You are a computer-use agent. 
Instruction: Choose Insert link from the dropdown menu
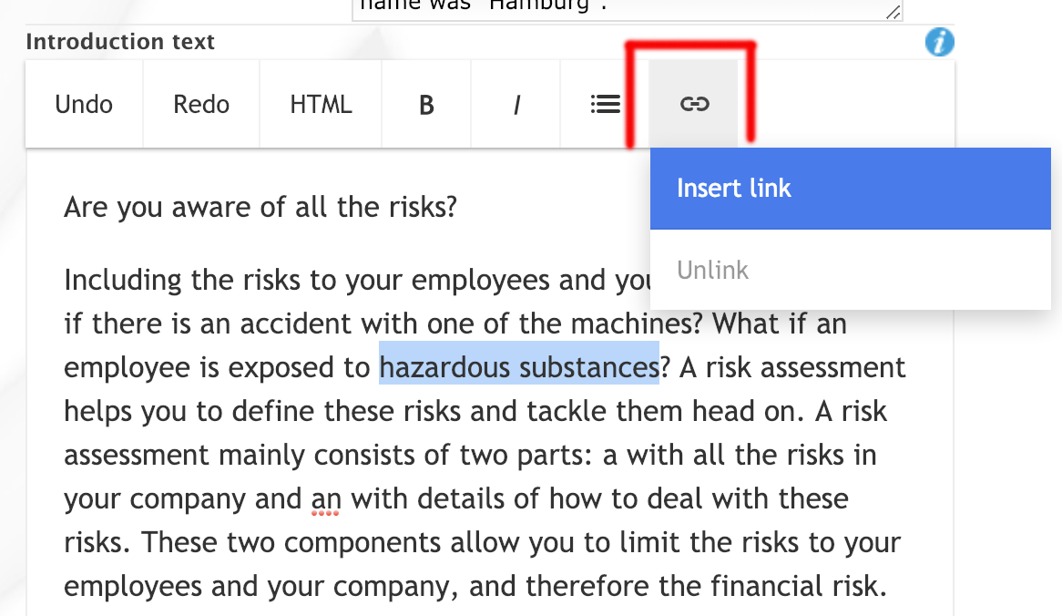(850, 189)
